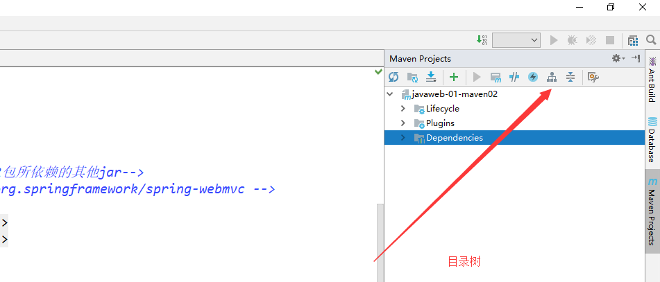
Task: Download sources and documentation icon
Action: point(431,77)
